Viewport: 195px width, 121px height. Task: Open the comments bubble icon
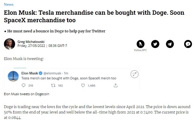click(188, 44)
